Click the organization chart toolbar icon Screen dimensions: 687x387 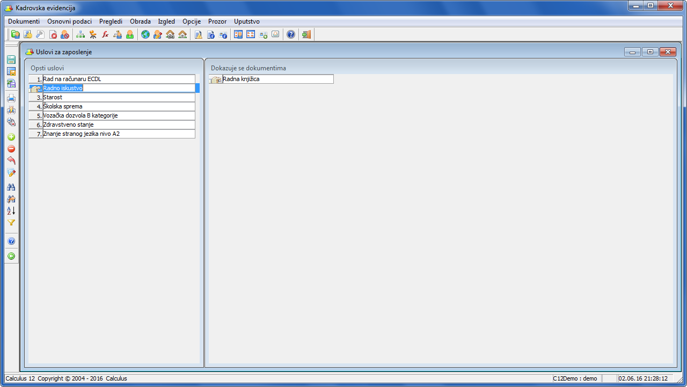pyautogui.click(x=81, y=34)
